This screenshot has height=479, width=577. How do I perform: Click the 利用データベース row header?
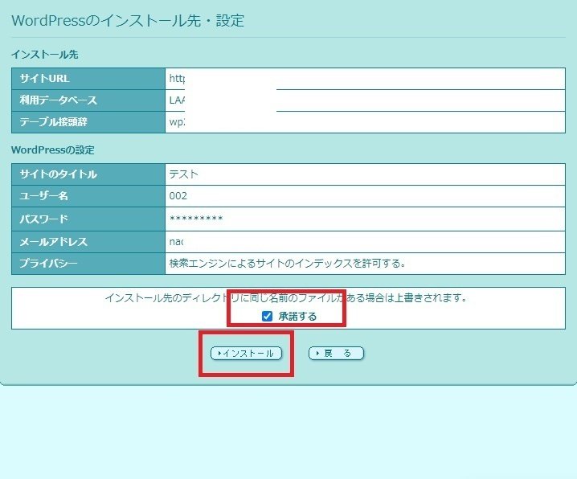(88, 100)
